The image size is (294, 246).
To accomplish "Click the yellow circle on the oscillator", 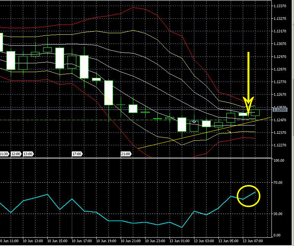I will [248, 196].
